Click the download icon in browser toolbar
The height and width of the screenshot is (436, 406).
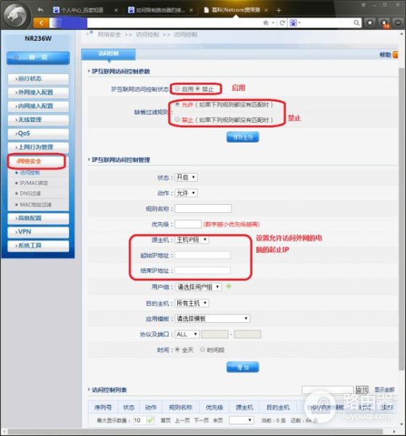(x=383, y=23)
